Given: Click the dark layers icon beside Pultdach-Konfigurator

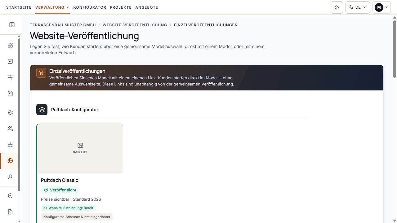Looking at the screenshot, I should (42, 110).
